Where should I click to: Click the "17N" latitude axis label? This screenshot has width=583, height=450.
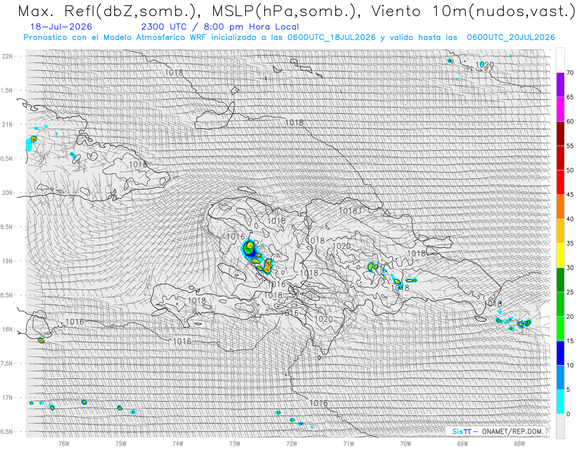point(8,398)
